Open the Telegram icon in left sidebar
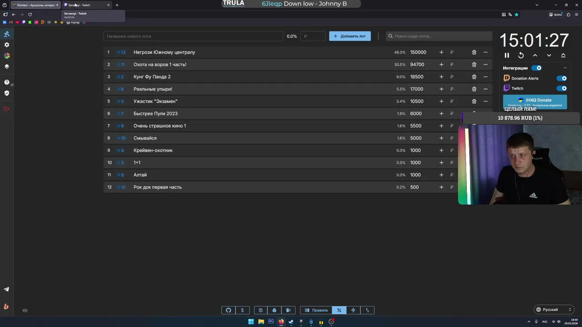 pos(6,289)
